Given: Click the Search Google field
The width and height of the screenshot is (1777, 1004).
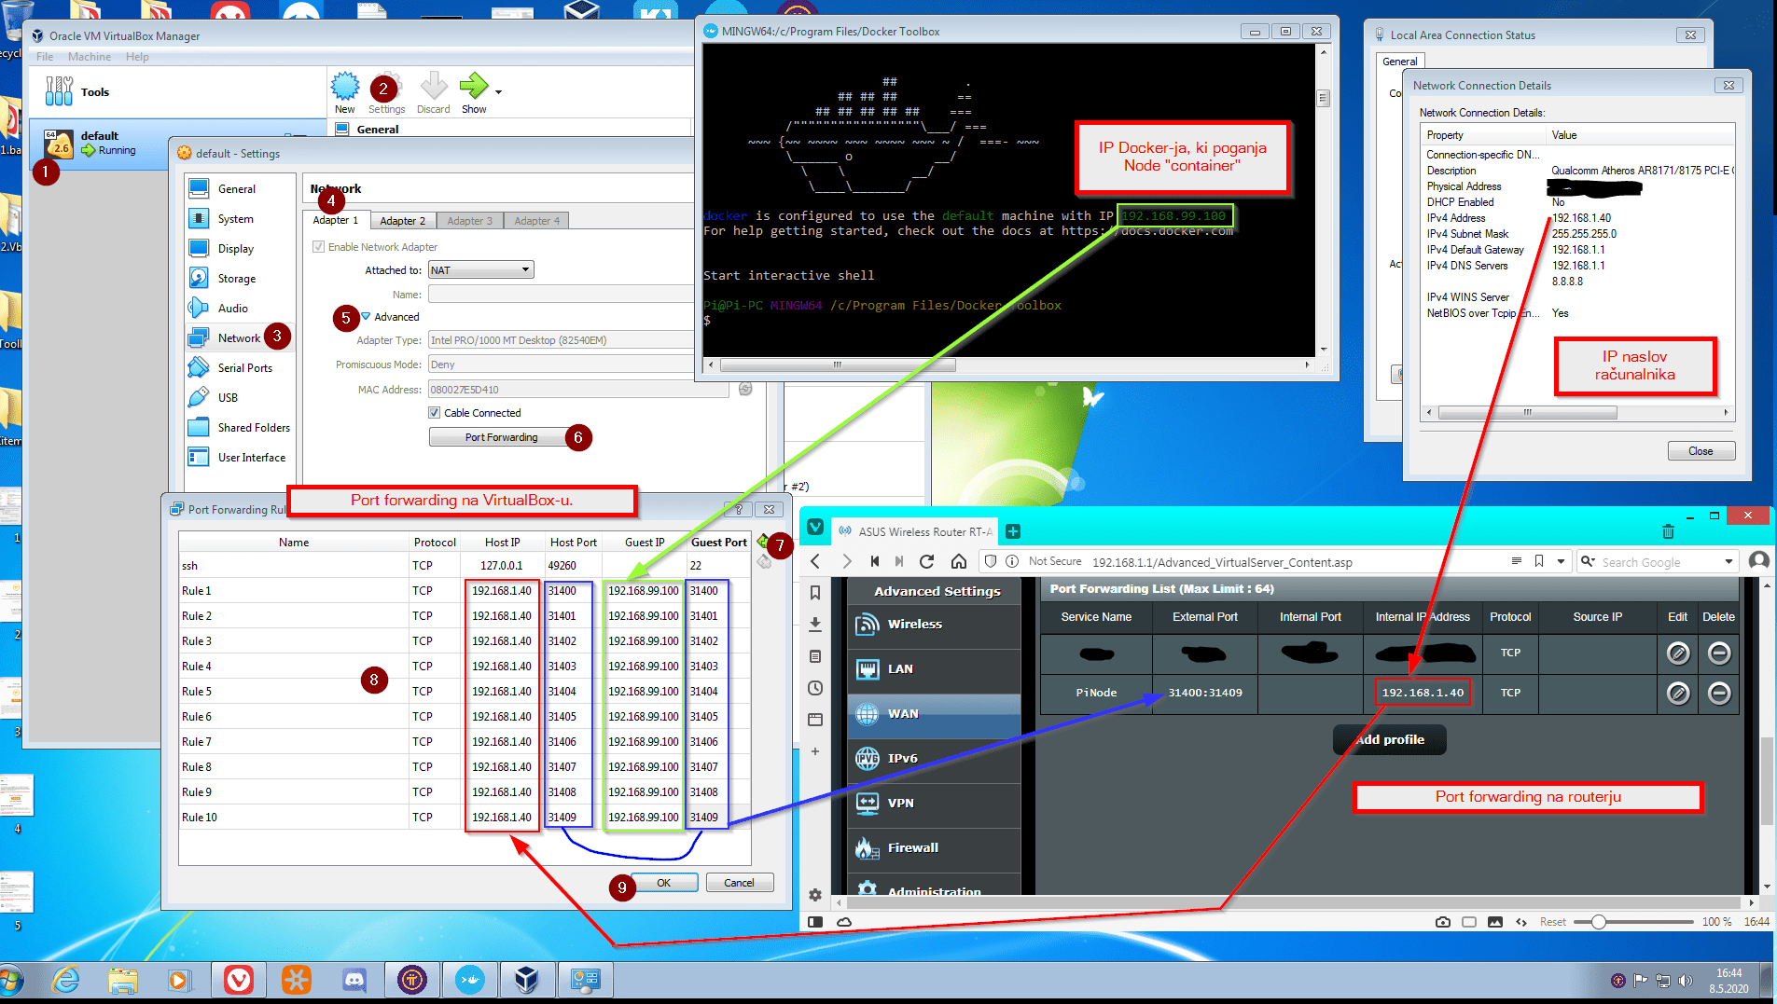Looking at the screenshot, I should tap(1660, 562).
